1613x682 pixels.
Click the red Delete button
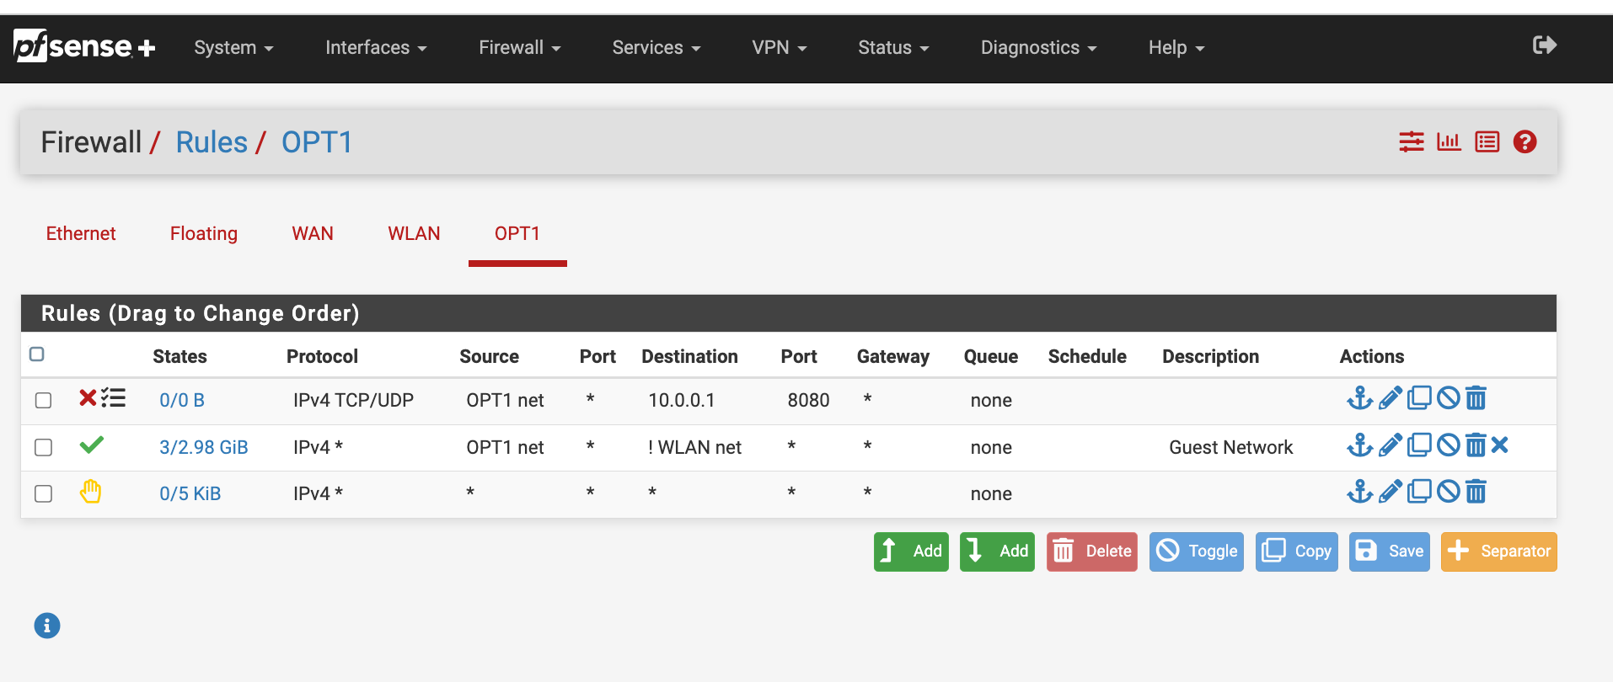1092,551
